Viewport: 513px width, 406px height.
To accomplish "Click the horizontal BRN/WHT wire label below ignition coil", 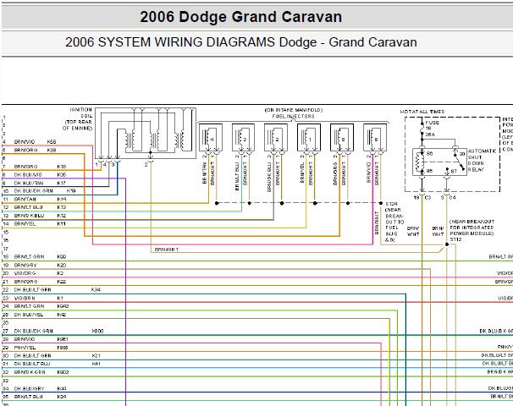I will 167,250.
